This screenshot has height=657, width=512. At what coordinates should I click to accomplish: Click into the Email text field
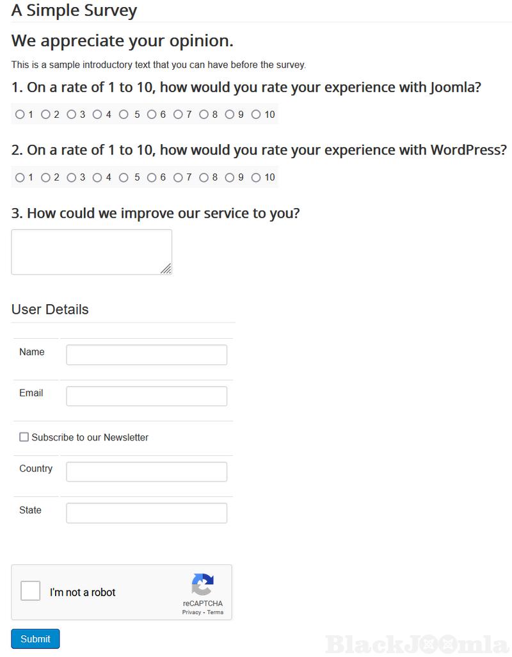(147, 396)
